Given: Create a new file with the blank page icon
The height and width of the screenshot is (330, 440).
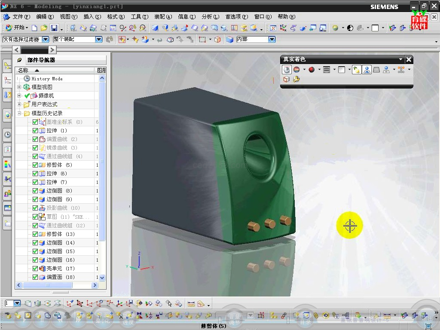Looking at the screenshot, I should tap(35, 28).
